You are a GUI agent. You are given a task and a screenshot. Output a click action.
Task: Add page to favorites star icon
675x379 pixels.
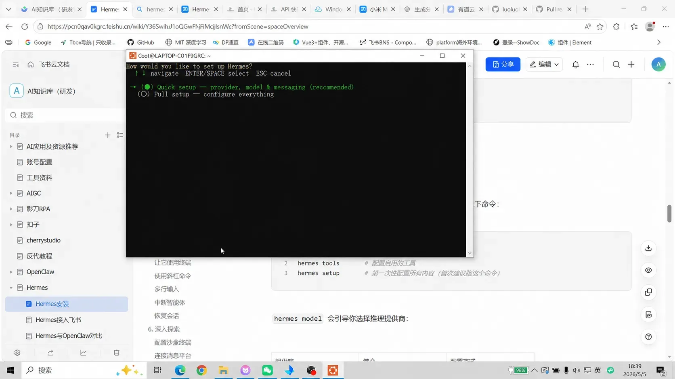(600, 27)
